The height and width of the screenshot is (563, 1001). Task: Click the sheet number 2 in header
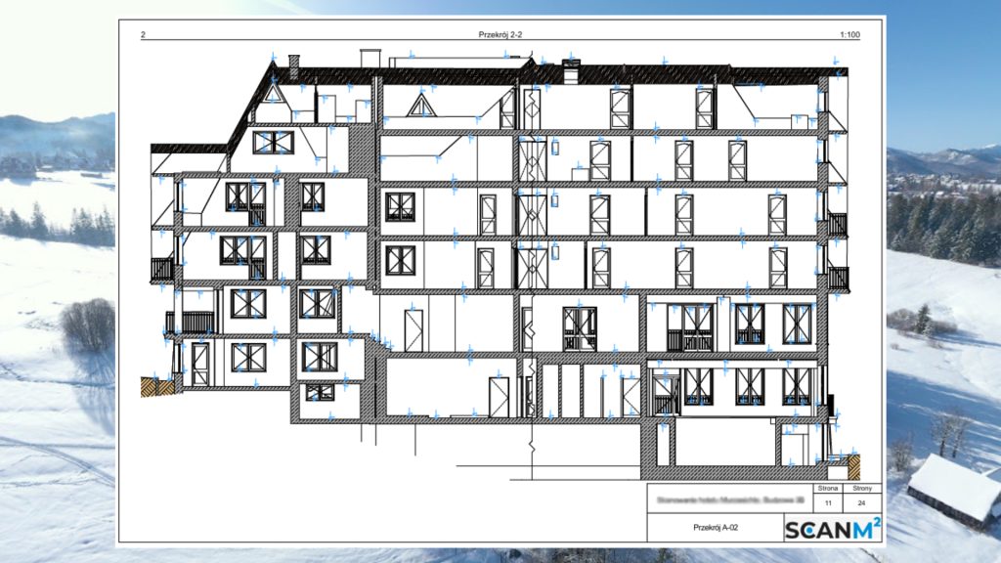(x=144, y=35)
